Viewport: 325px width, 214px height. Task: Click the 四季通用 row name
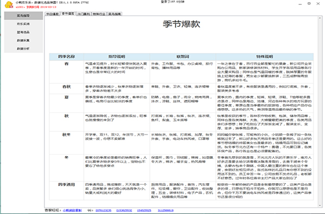[67, 185]
